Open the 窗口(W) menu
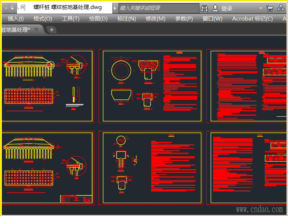The height and width of the screenshot is (216, 288). click(212, 19)
